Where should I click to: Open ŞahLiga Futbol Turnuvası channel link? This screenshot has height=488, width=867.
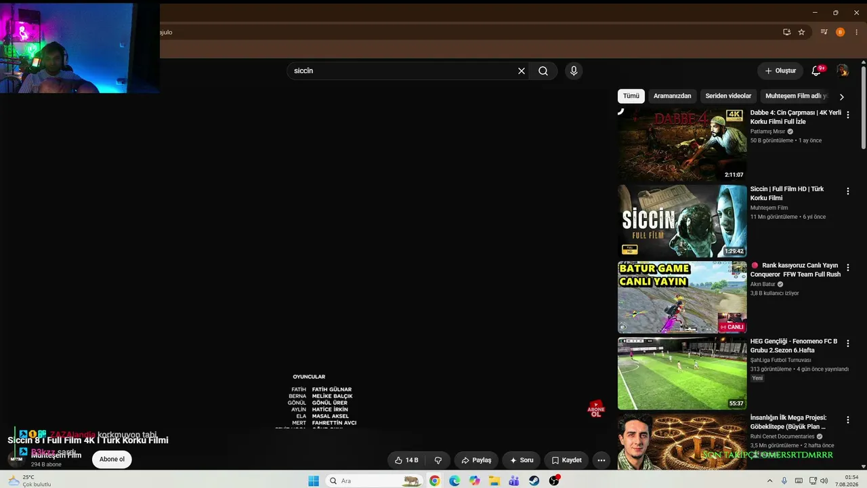pyautogui.click(x=780, y=361)
